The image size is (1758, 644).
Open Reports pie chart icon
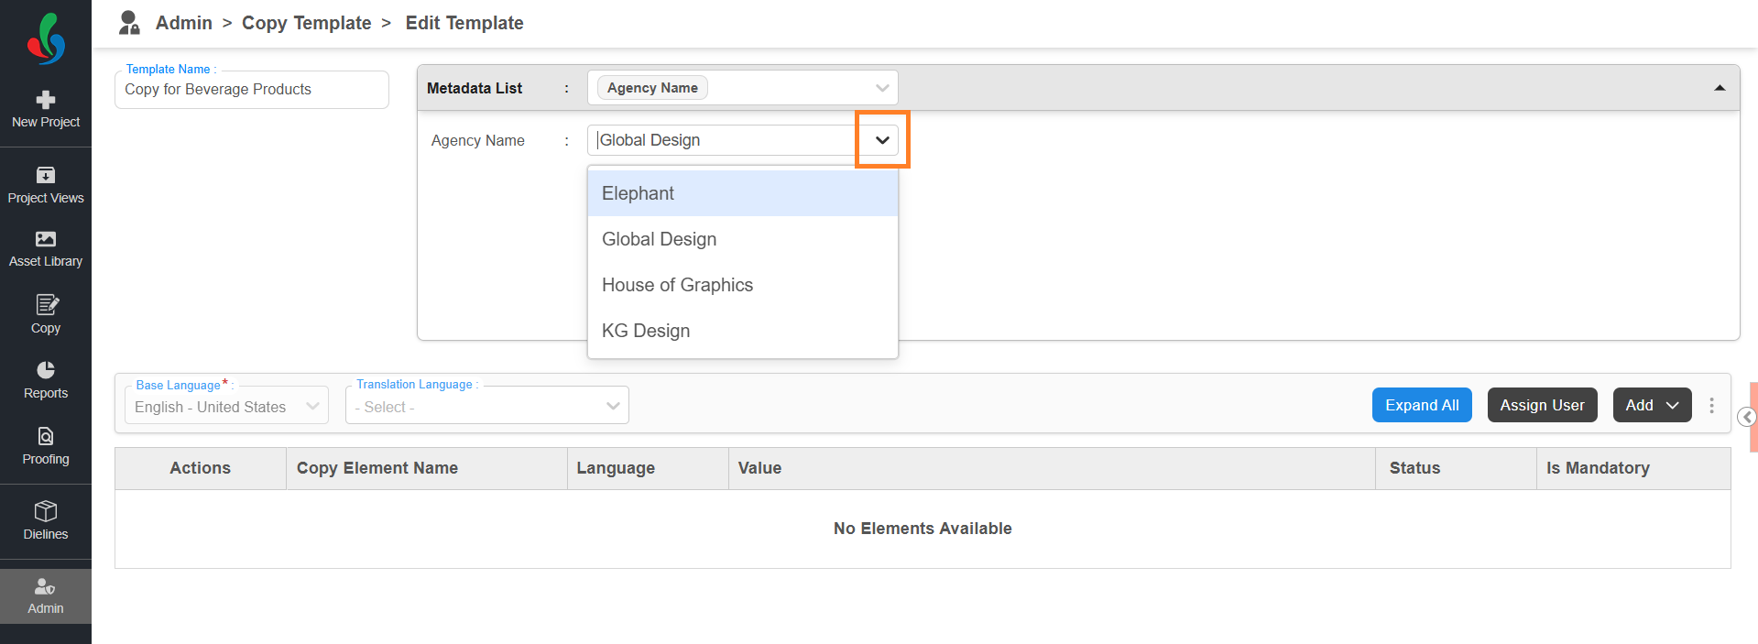tap(46, 370)
